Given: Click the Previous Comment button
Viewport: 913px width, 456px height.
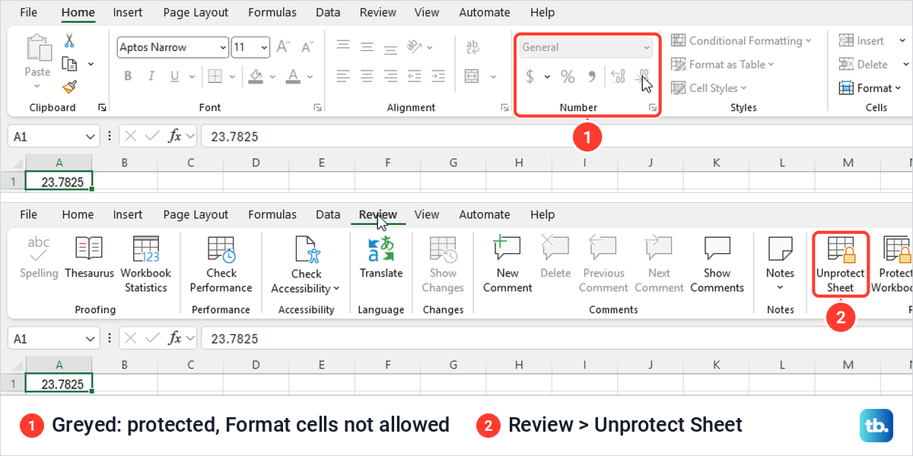Looking at the screenshot, I should pyautogui.click(x=604, y=264).
